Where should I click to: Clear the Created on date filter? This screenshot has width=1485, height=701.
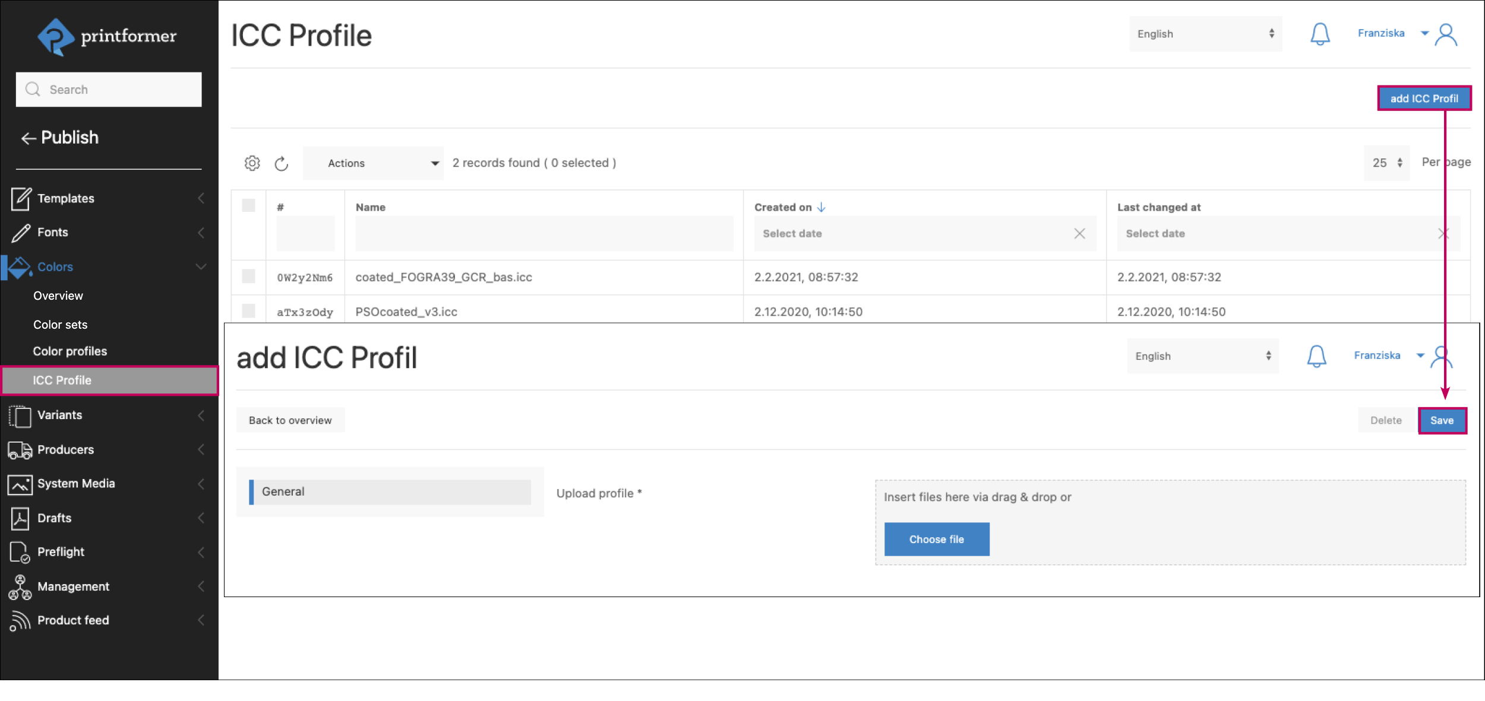(x=1079, y=234)
